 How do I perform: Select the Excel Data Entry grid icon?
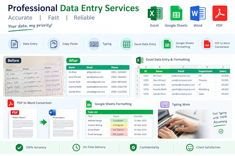[x=126, y=44]
